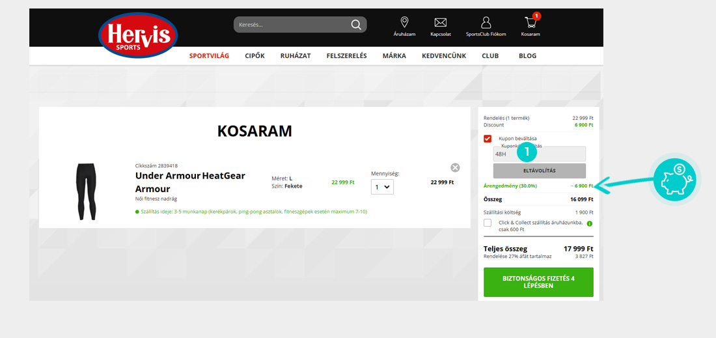716x338 pixels.
Task: Click the Hervis Sports logo
Action: (x=138, y=35)
